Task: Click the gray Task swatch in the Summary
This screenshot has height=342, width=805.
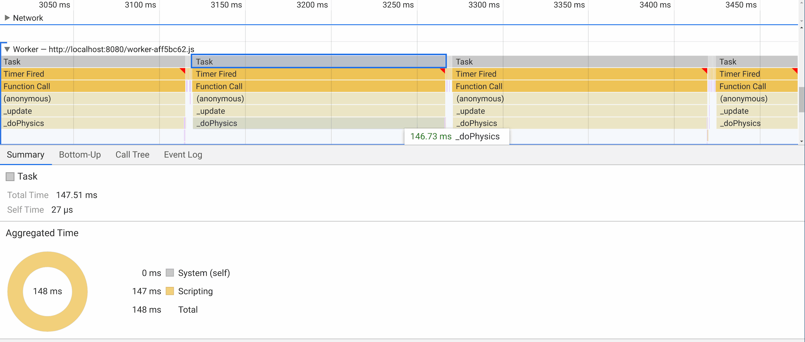Action: click(10, 177)
